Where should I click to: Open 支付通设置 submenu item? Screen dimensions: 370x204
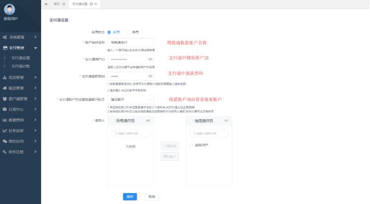(20, 58)
